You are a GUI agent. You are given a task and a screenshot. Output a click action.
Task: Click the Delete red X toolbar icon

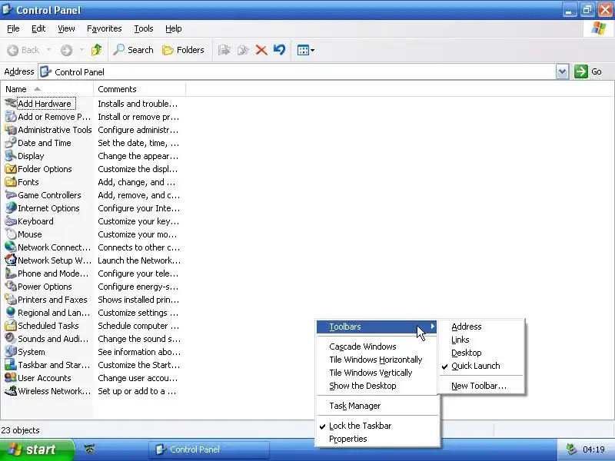click(x=261, y=50)
